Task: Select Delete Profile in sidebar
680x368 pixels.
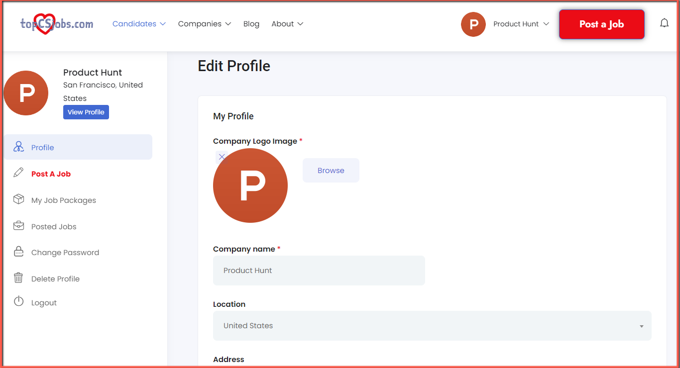Action: point(55,279)
